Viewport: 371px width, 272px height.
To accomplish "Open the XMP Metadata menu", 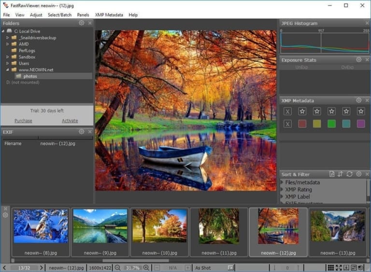I will [109, 15].
